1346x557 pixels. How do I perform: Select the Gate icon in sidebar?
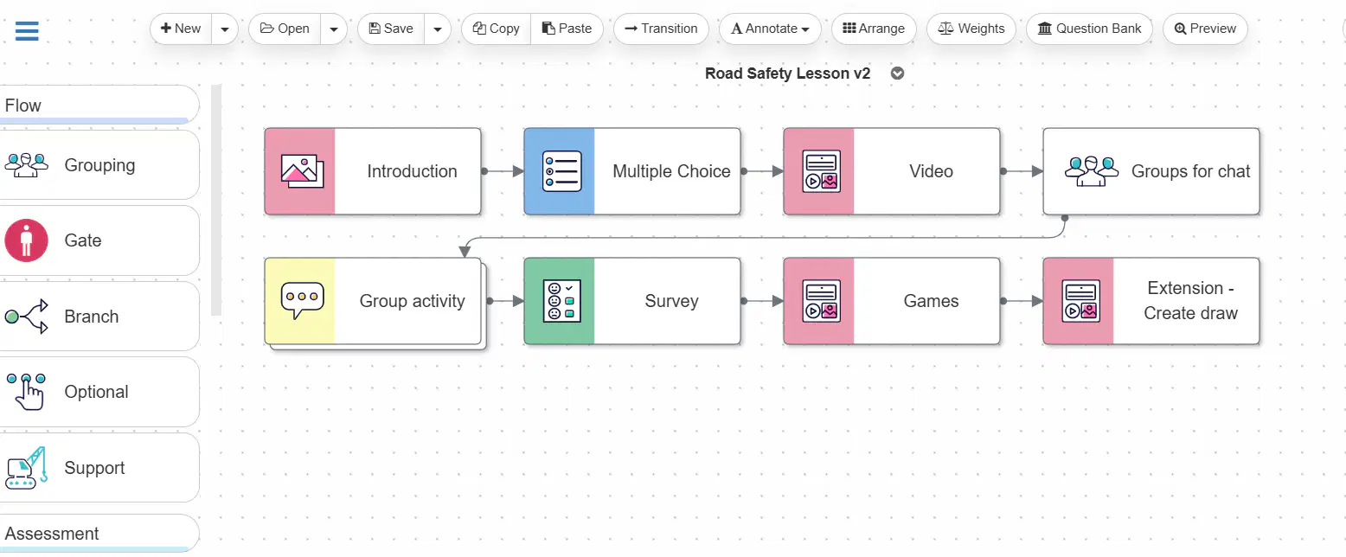click(x=26, y=240)
